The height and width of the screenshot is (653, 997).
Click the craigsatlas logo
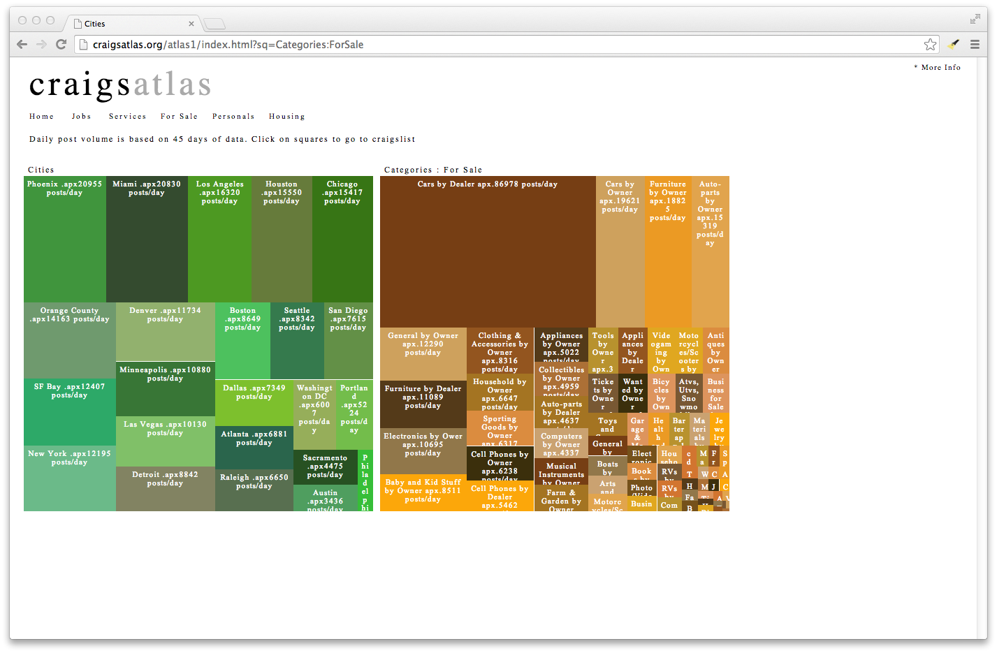[x=120, y=85]
